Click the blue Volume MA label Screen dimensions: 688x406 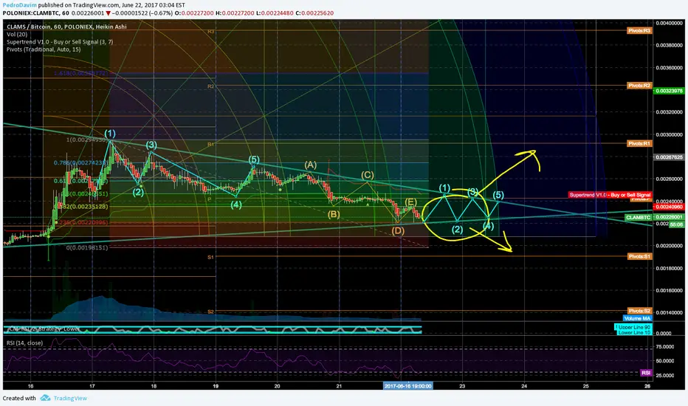click(x=637, y=318)
